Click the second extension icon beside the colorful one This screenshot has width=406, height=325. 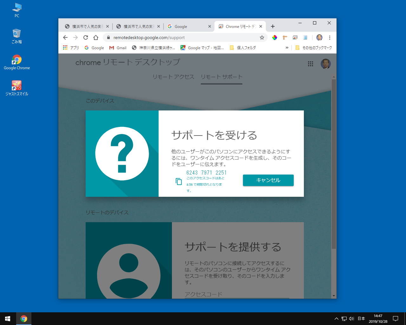285,37
